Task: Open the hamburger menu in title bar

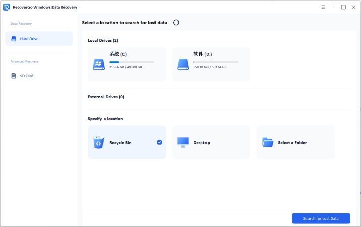Action: 323,7
